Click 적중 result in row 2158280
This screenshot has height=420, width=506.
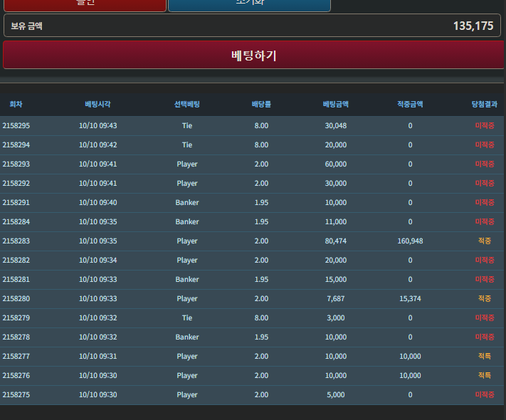pos(485,298)
